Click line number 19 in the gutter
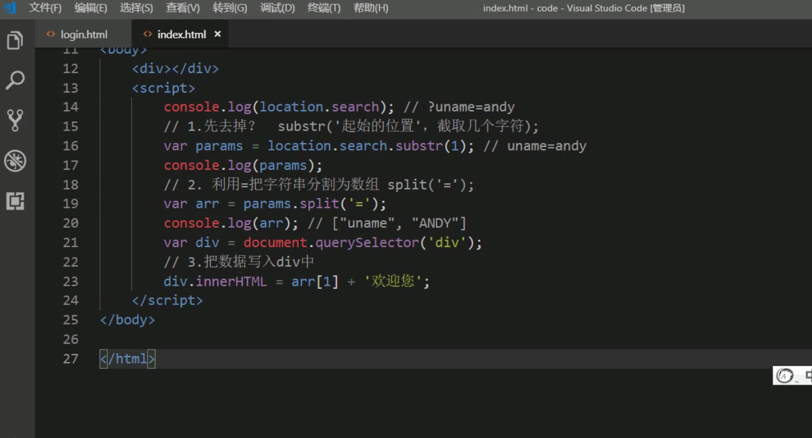812x438 pixels. pyautogui.click(x=70, y=204)
